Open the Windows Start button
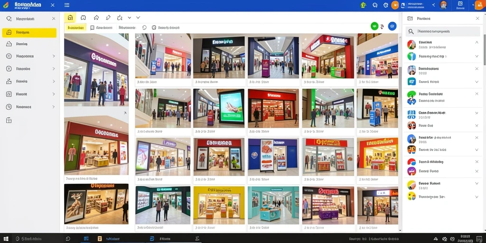 tap(6, 239)
